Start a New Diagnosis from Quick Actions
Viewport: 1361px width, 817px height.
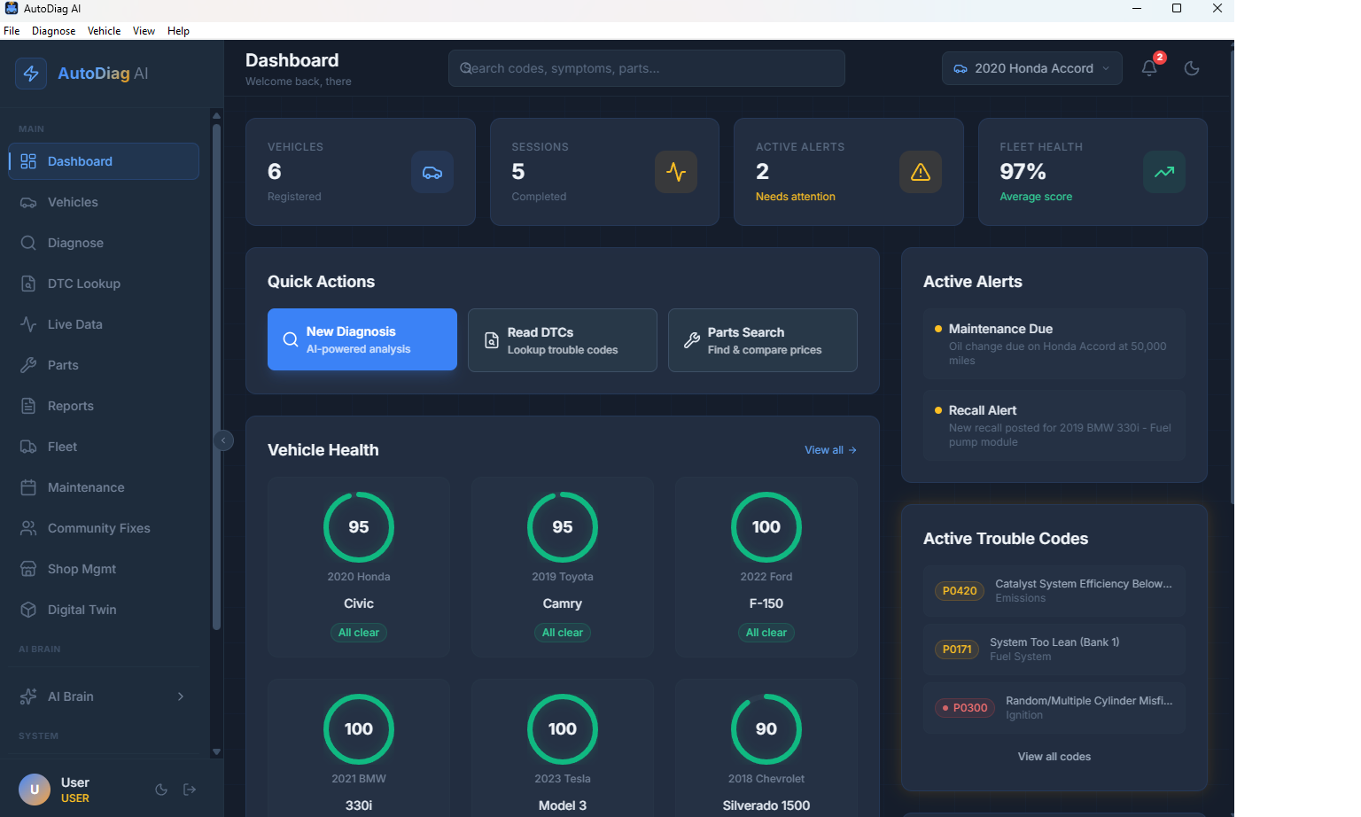pyautogui.click(x=362, y=339)
